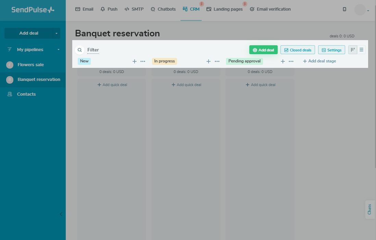Viewport: 376px width, 240px height.
Task: Switch to kanban board view
Action: 353,50
